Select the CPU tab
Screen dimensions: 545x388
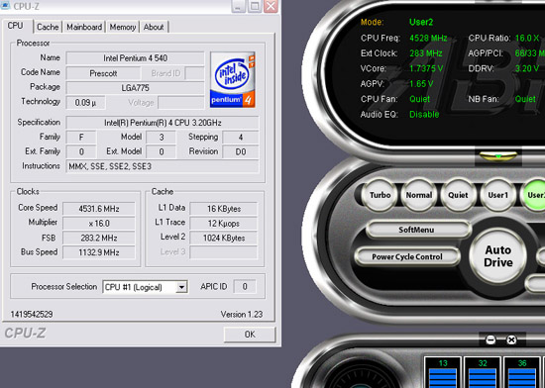tap(16, 26)
